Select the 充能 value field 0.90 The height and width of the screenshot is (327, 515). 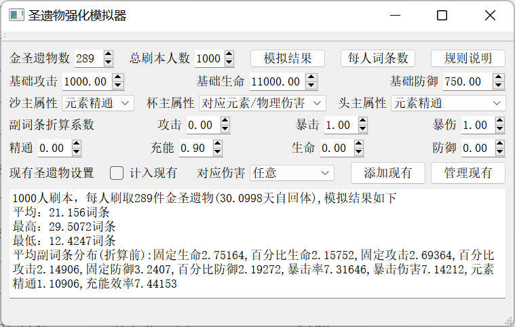pyautogui.click(x=195, y=148)
